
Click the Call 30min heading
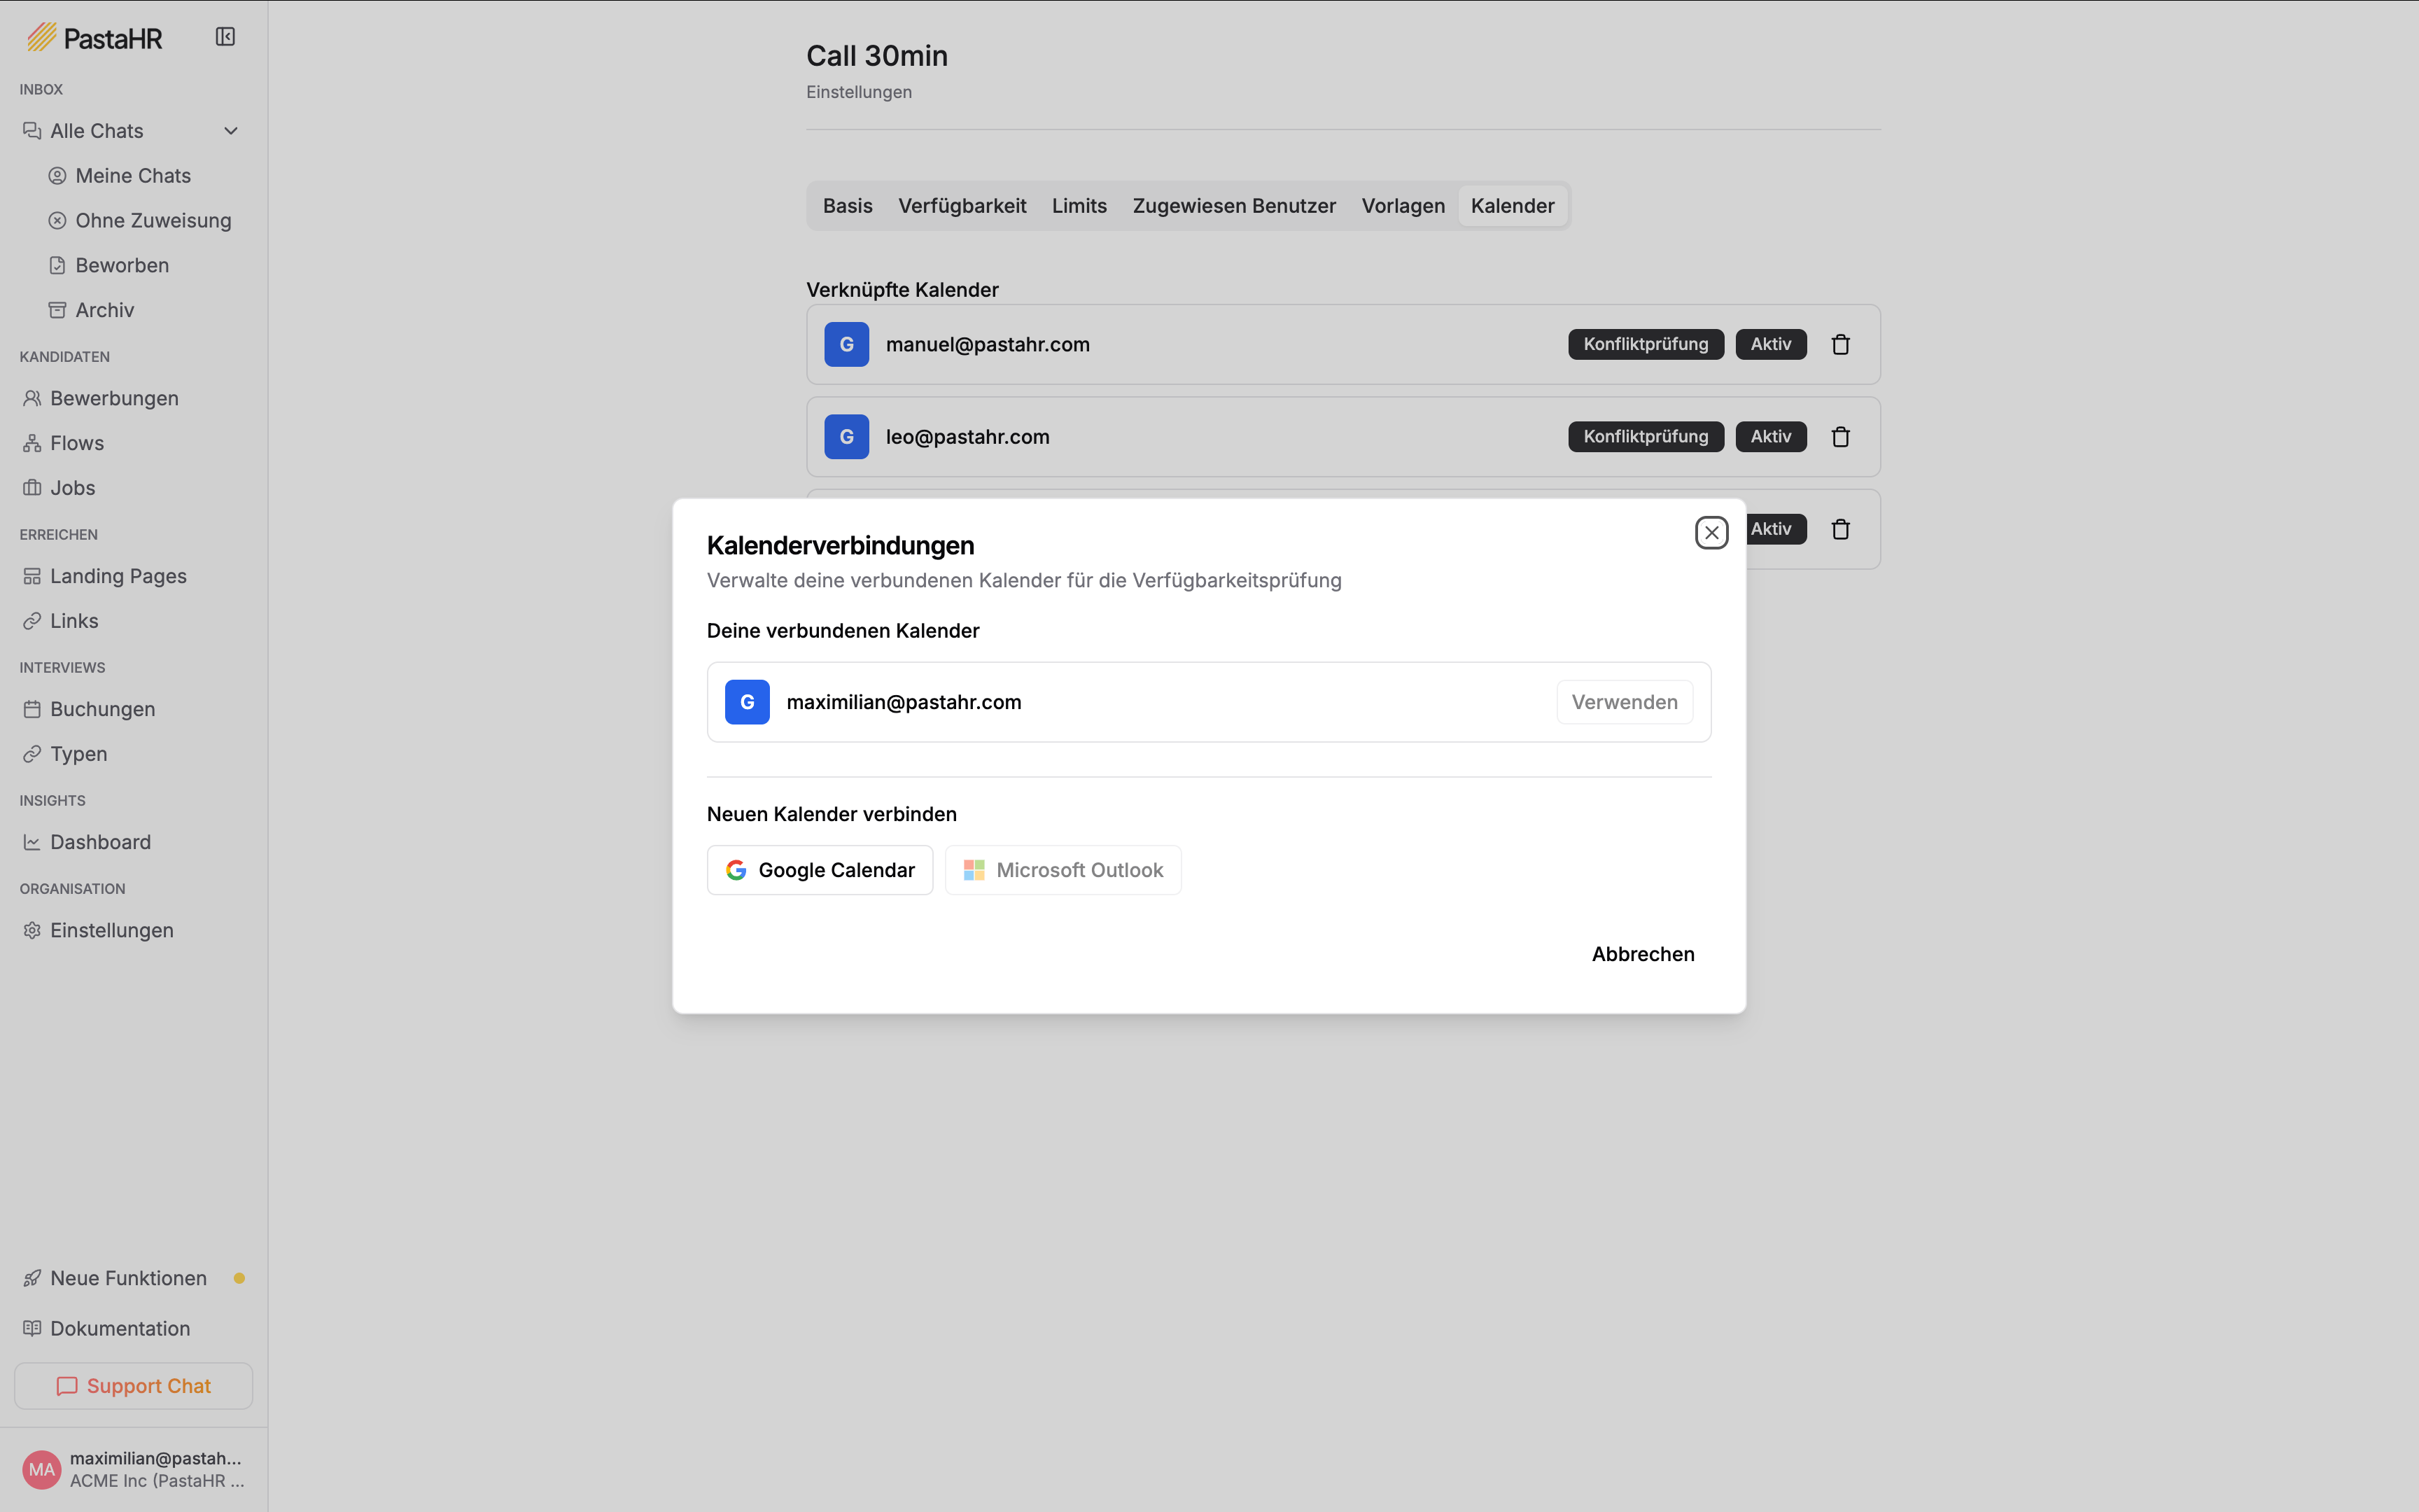[876, 56]
